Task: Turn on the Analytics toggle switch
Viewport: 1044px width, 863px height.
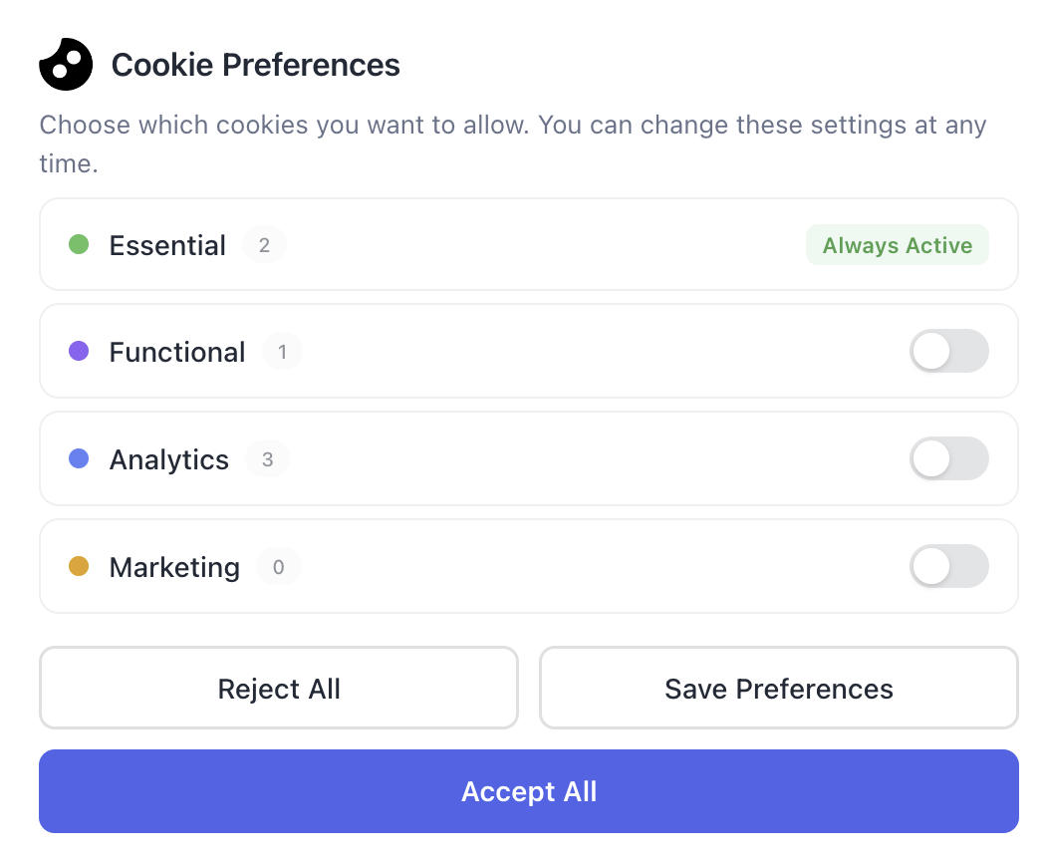Action: pyautogui.click(x=949, y=458)
